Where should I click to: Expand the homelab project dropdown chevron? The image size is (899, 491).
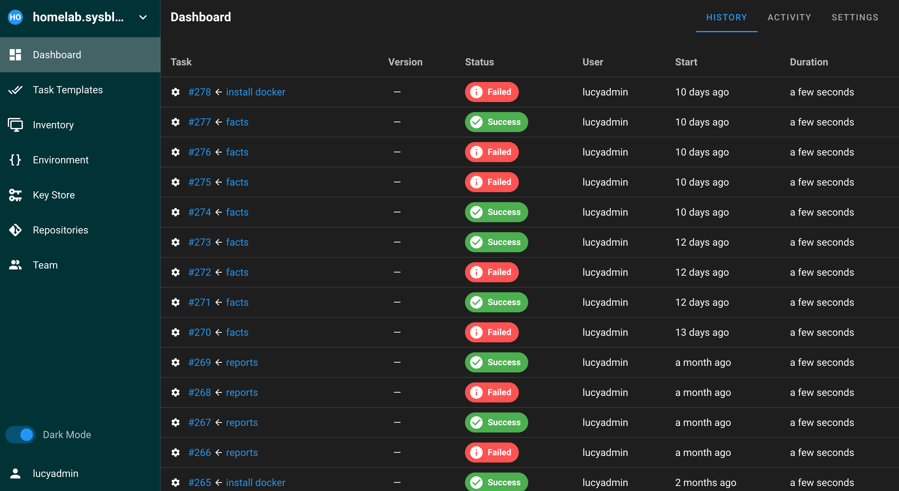(x=143, y=18)
